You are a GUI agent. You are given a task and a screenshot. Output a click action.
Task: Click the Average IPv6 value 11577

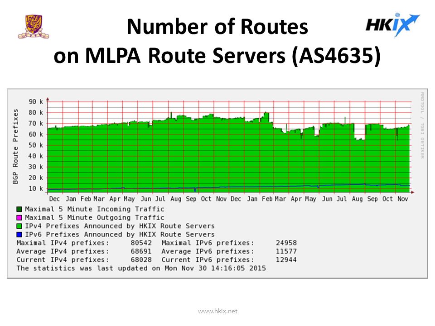click(x=286, y=251)
